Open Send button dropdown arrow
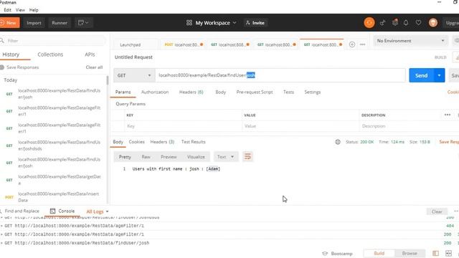 (439, 75)
